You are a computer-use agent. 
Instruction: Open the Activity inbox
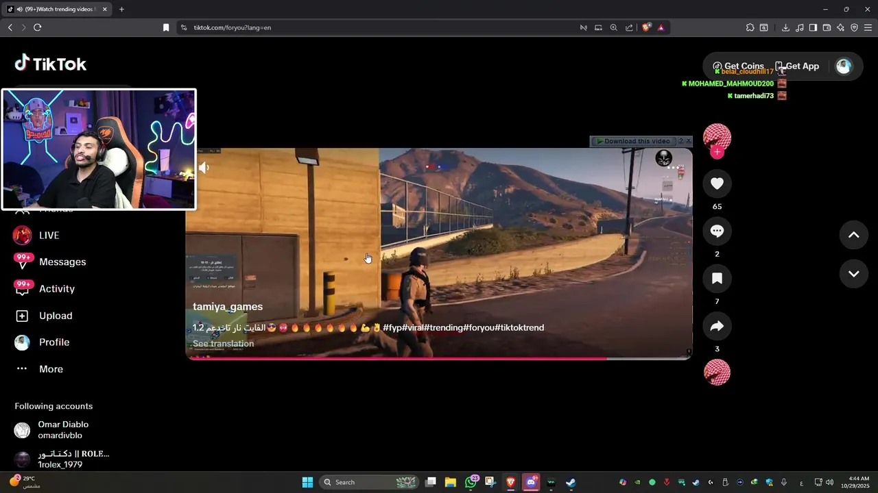click(x=45, y=288)
